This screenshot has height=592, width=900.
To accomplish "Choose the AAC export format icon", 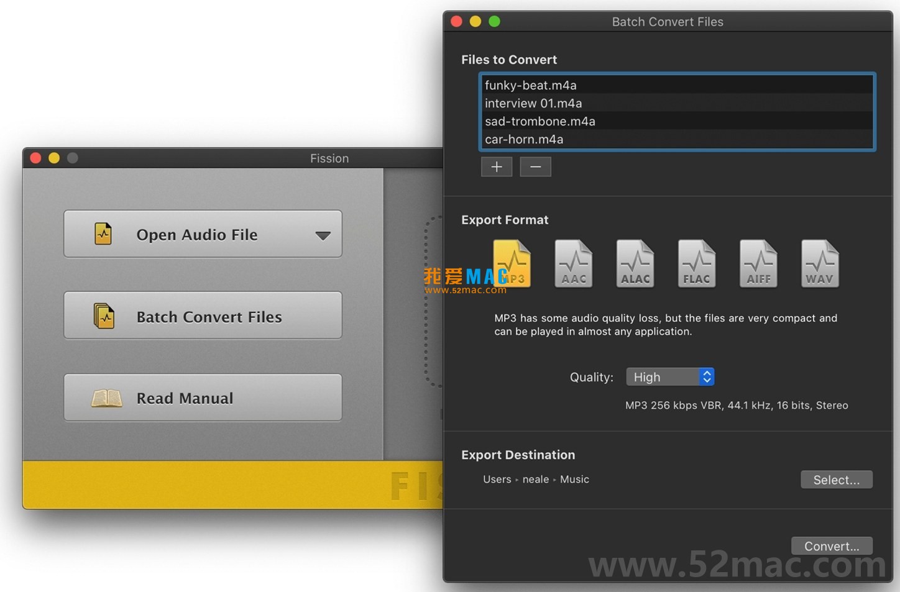I will point(573,264).
